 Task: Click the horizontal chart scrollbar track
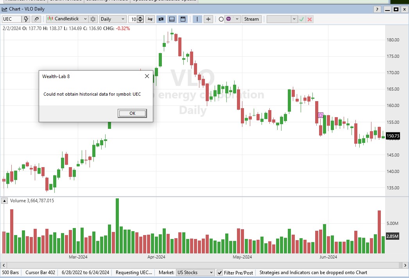(x=204, y=265)
